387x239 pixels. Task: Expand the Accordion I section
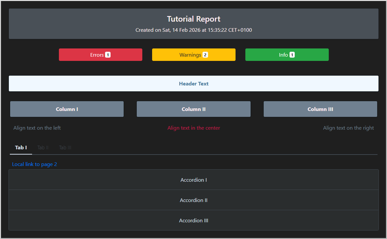pyautogui.click(x=194, y=180)
